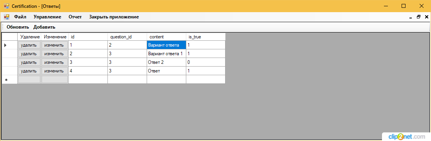Select the is_true cell in row id 2
Viewport: 431px width, 141px height.
(x=206, y=54)
